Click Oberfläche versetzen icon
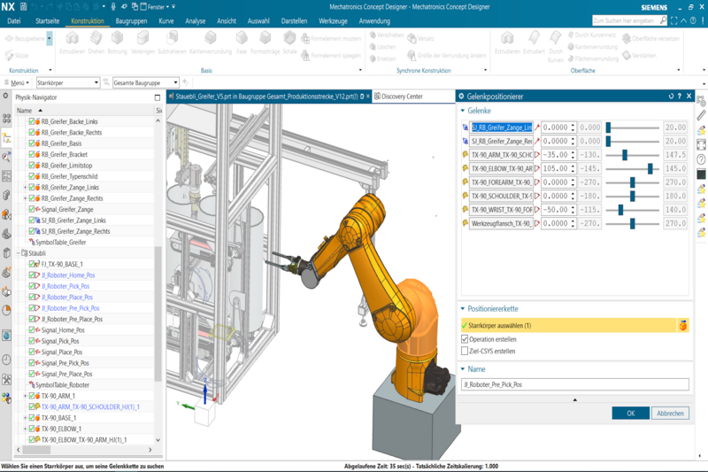The image size is (708, 472). coord(627,39)
